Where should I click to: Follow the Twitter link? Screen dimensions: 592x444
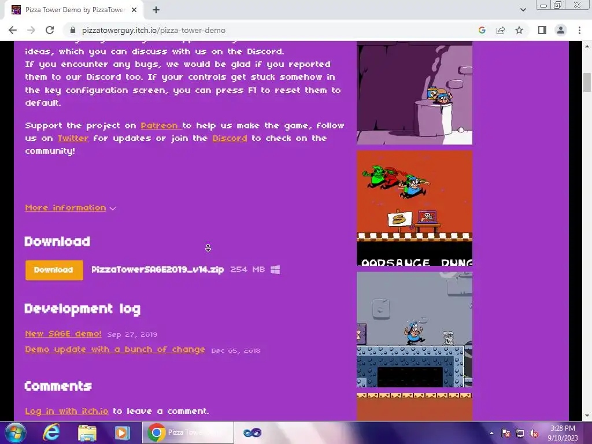[x=73, y=138]
